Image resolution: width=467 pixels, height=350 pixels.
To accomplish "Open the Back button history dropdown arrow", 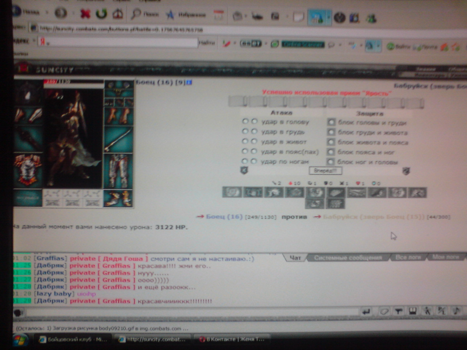I will 48,13.
